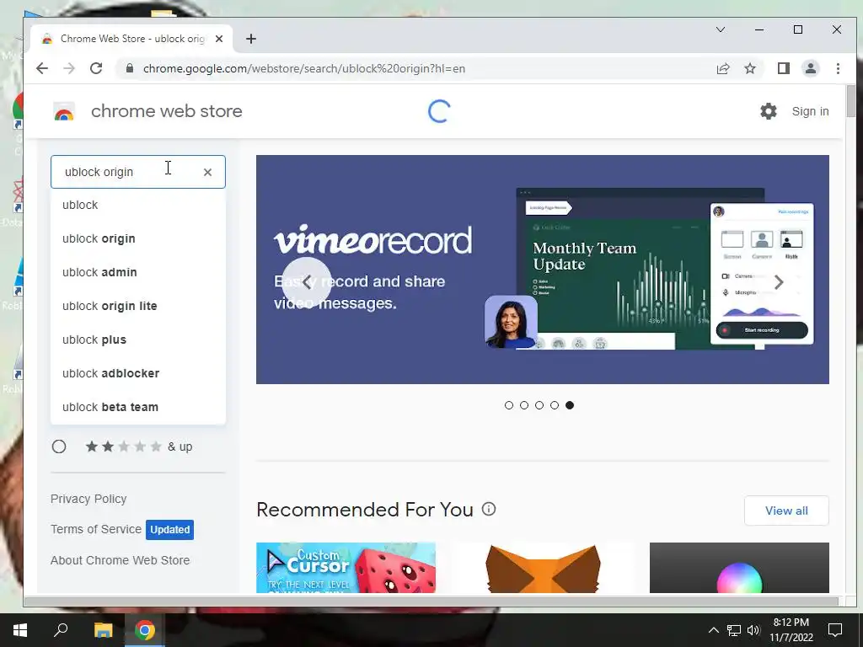
Task: Open About Chrome Web Store link
Action: pyautogui.click(x=120, y=560)
